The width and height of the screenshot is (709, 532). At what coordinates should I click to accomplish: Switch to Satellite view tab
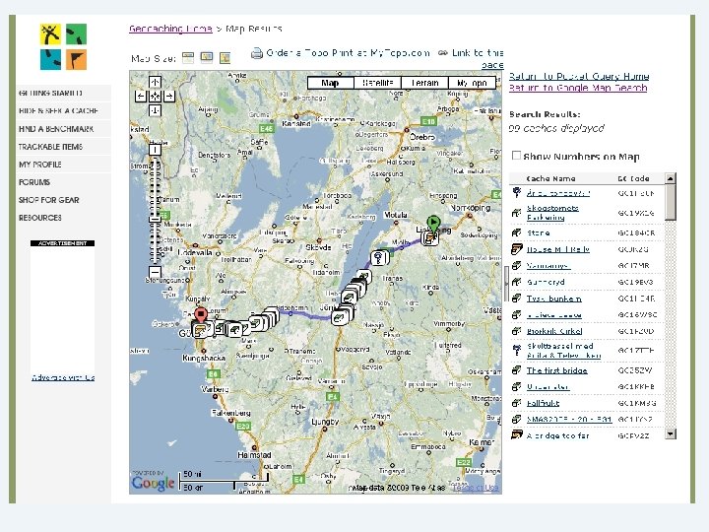(x=378, y=83)
